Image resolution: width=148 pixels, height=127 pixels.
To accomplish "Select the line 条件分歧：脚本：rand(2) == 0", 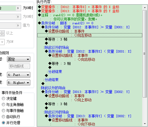I will [90, 23].
